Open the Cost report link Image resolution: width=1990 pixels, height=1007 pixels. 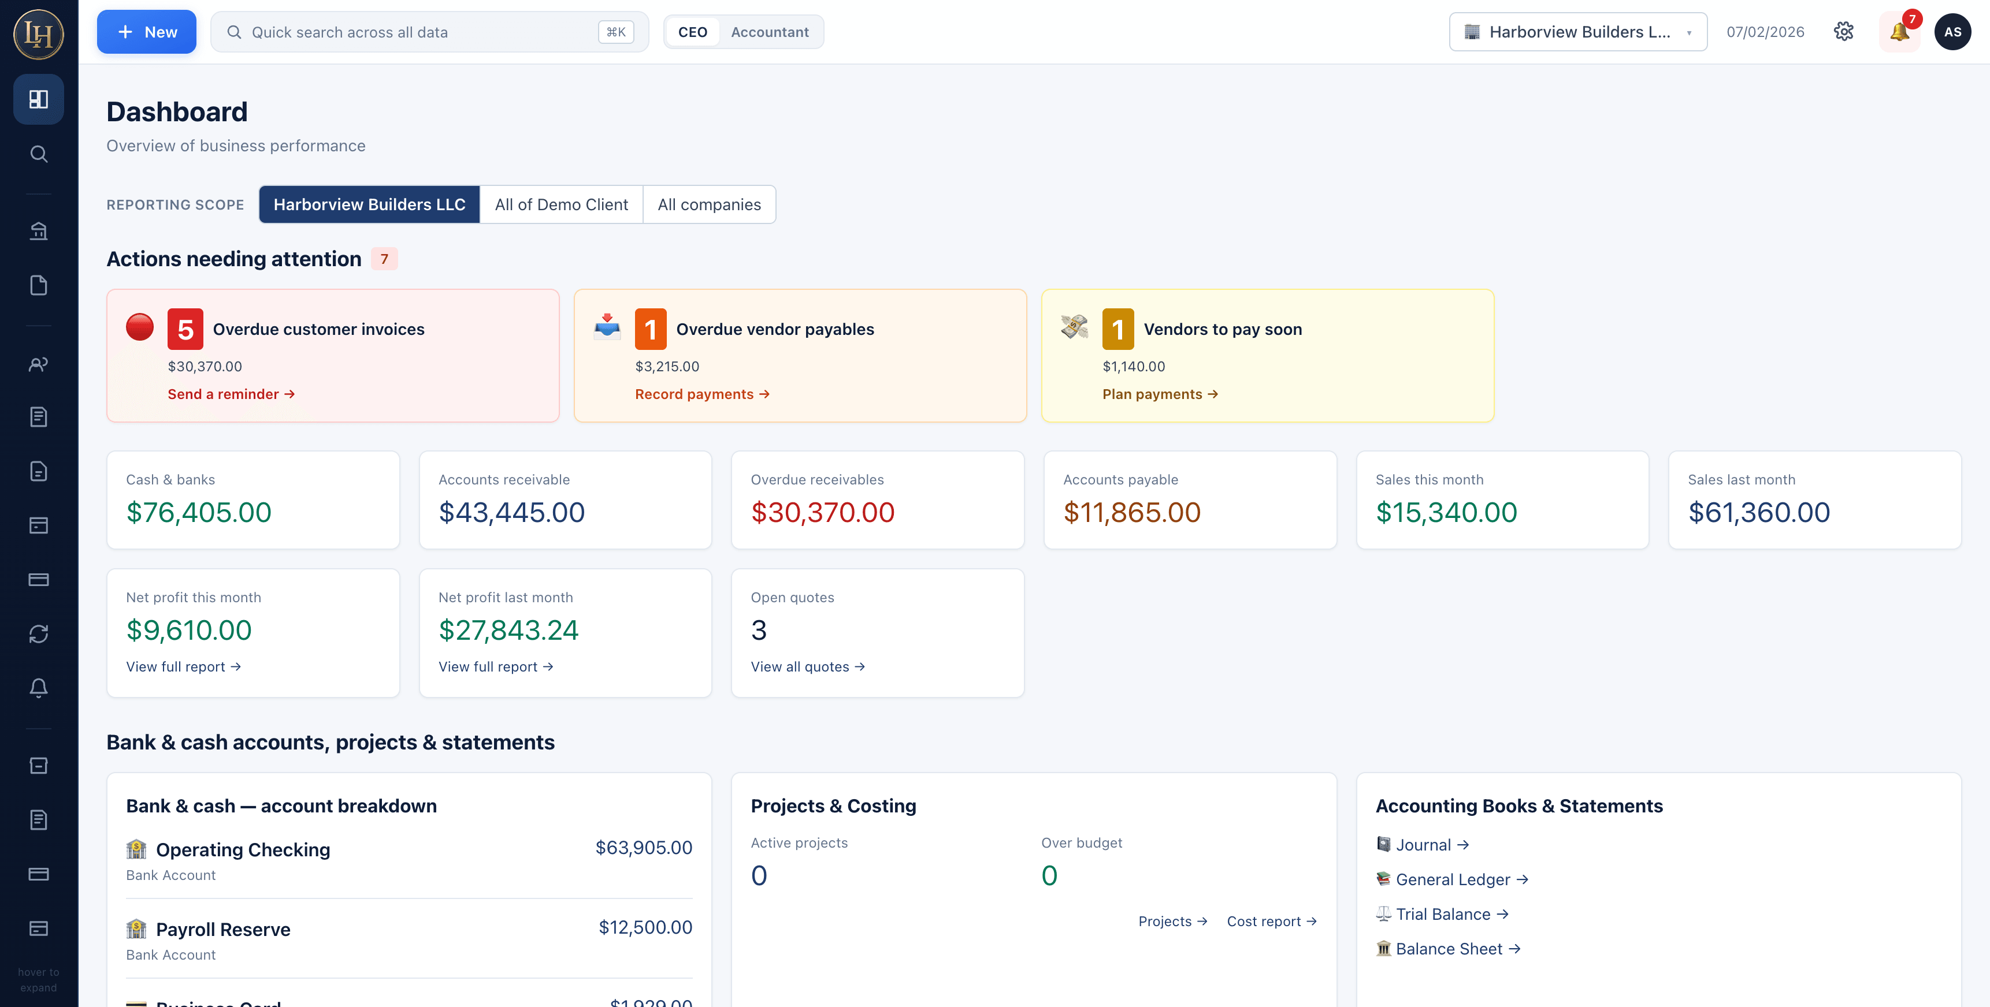1272,922
